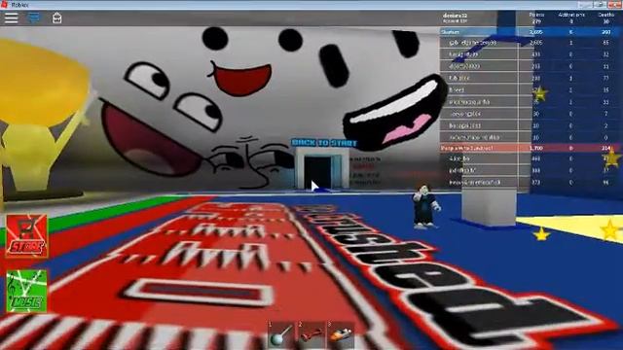This screenshot has width=623, height=350.
Task: Click your own player name atop leaderboard
Action: [456, 16]
